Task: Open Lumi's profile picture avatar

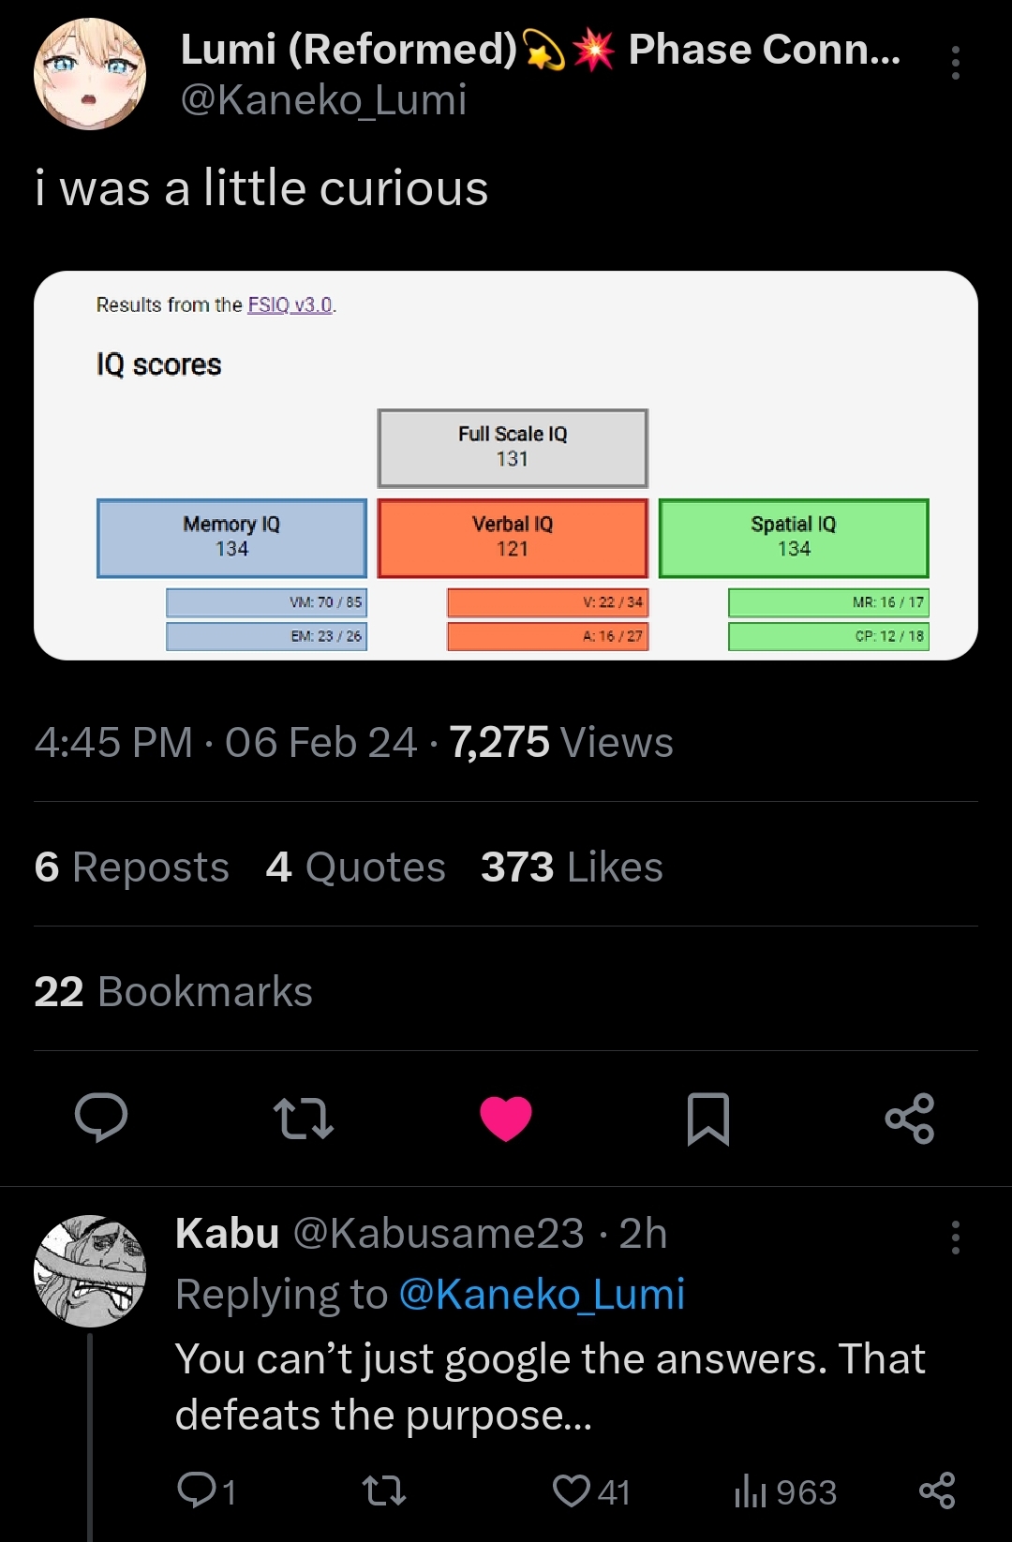Action: (x=90, y=74)
